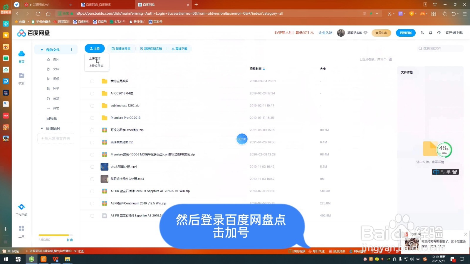Open the browser screenshot scissors tool
Viewport: 470px width, 264px height.
tap(389, 13)
